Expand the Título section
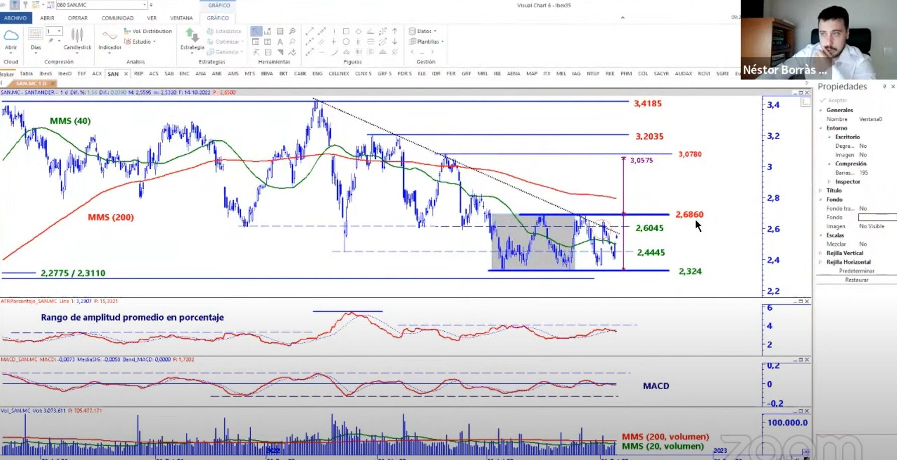897x460 pixels. tap(821, 191)
